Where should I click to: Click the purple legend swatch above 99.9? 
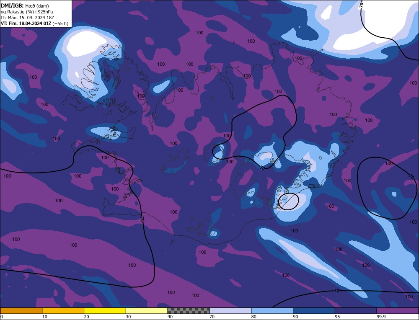click(398, 310)
